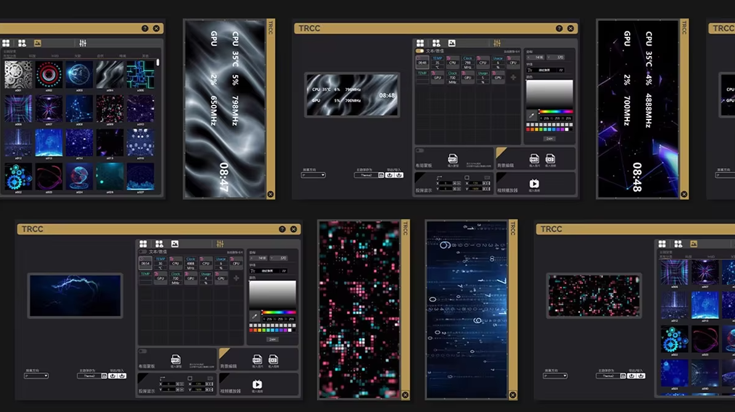Viewport: 735px width, 412px height.
Task: Select the silver gears thumbnail a001
Action: pyautogui.click(x=18, y=74)
